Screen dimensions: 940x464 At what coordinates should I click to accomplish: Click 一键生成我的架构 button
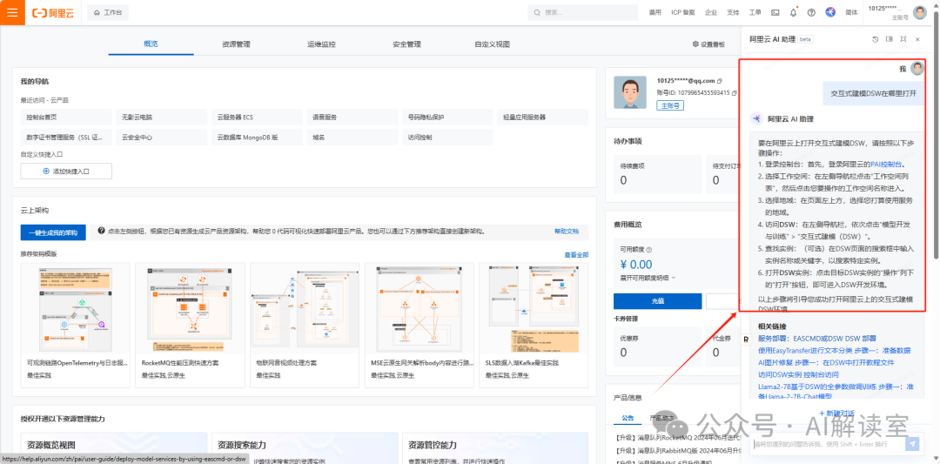point(53,232)
